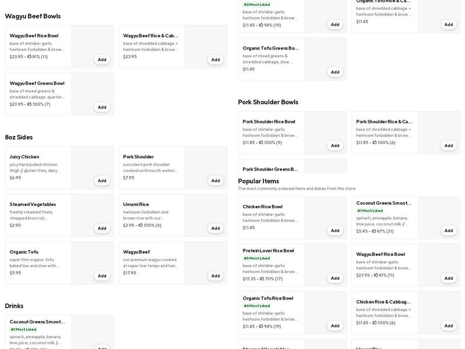Add Organic Tofu 8oz side

102,276
